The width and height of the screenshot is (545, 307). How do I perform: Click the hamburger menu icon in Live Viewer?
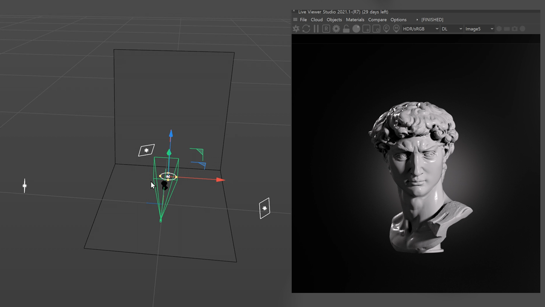(295, 20)
